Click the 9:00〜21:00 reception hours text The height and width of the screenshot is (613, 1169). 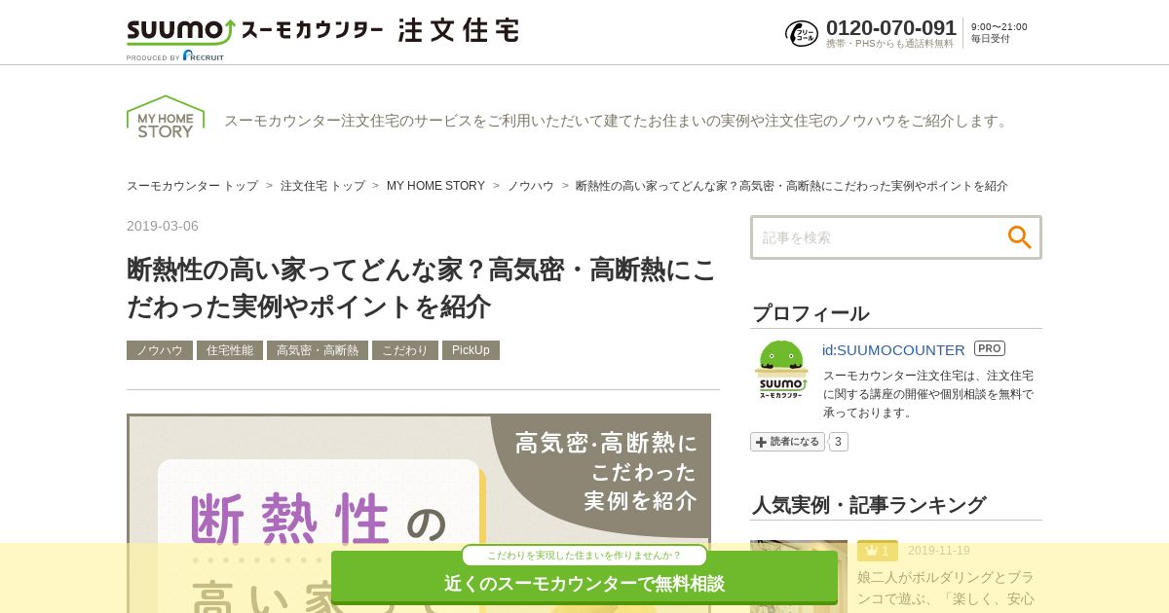[999, 27]
